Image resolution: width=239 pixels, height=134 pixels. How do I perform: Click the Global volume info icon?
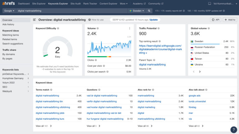[x=209, y=29]
